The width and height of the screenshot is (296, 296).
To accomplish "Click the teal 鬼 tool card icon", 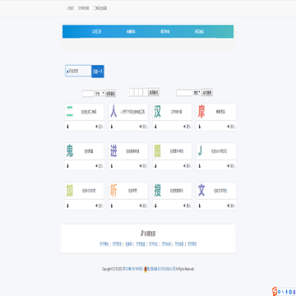I will point(70,151).
